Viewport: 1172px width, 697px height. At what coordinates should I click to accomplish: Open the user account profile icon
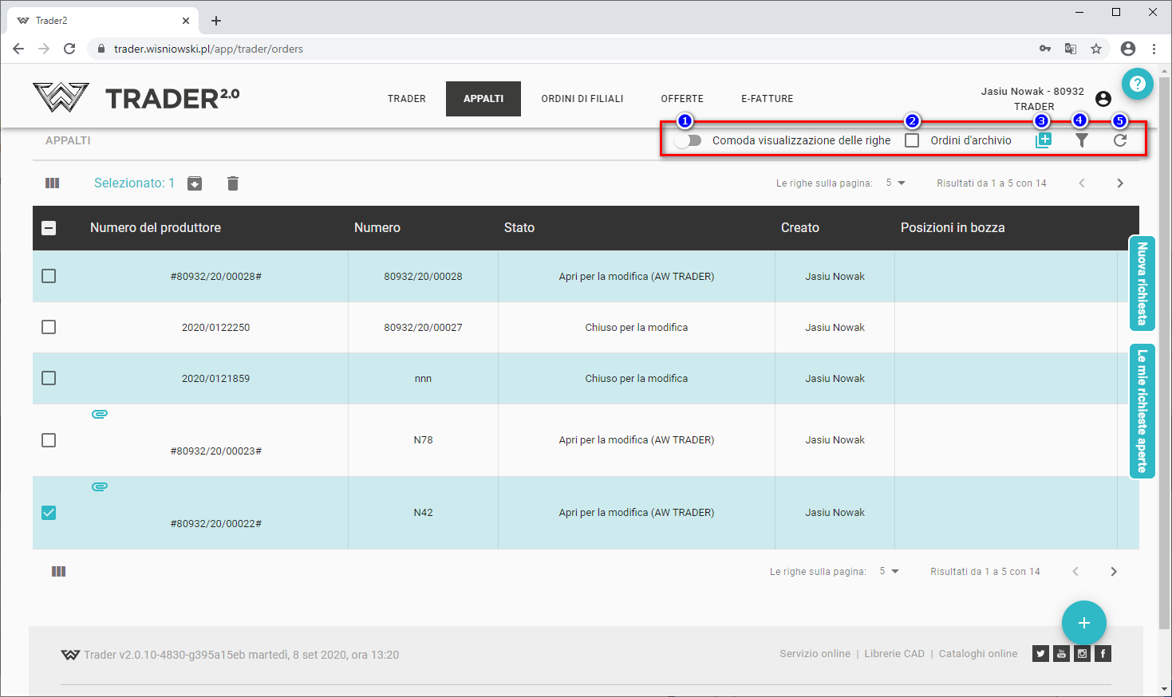[x=1103, y=99]
